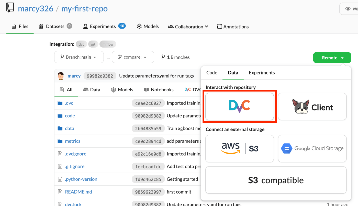Click the Experiments count badge 10
Image resolution: width=358 pixels, height=206 pixels.
[122, 26]
